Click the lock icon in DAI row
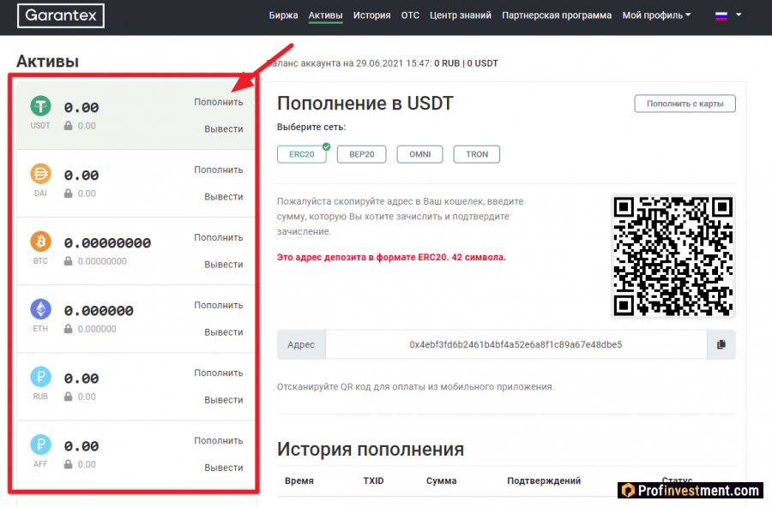 pyautogui.click(x=69, y=194)
